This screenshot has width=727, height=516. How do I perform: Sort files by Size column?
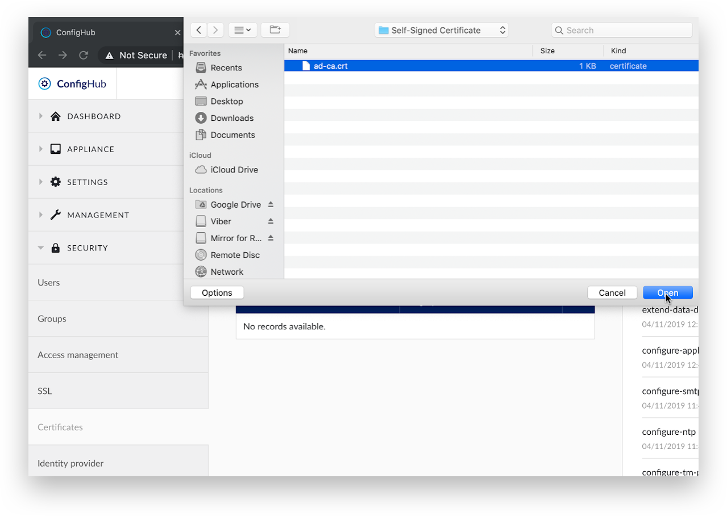[x=568, y=51]
